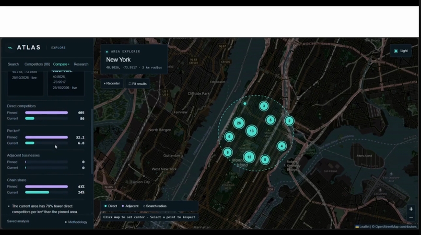Click the area coordinates 40.8026, -73.9517 text
This screenshot has height=235, width=421.
click(x=121, y=68)
